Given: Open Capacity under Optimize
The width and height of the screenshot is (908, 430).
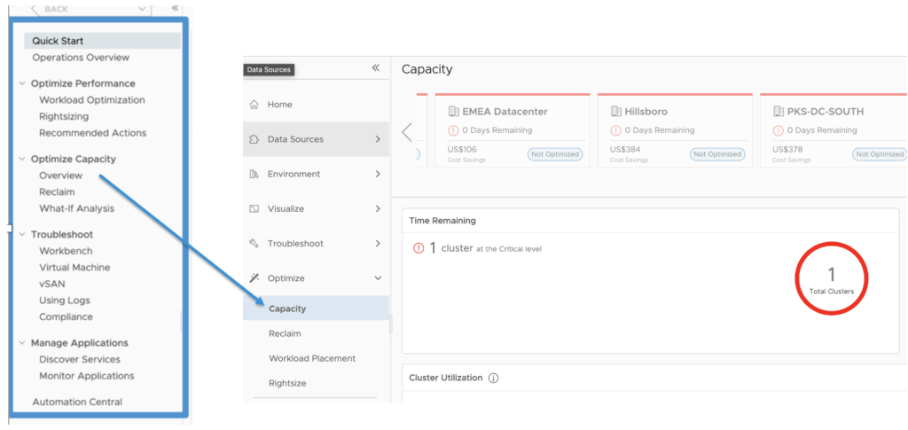Looking at the screenshot, I should click(x=287, y=309).
